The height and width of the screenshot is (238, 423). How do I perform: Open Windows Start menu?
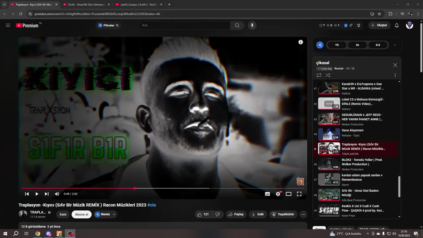tap(5, 234)
